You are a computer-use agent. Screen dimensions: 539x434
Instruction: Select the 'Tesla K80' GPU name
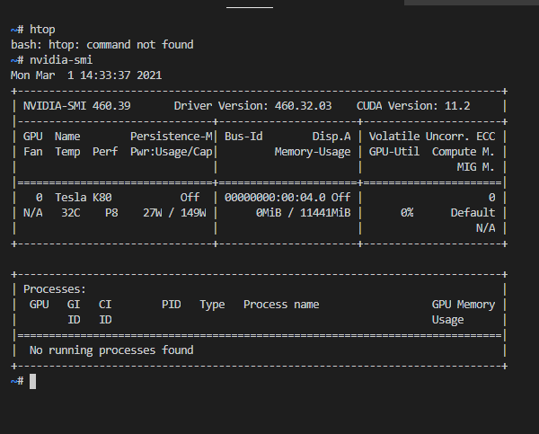(x=84, y=198)
